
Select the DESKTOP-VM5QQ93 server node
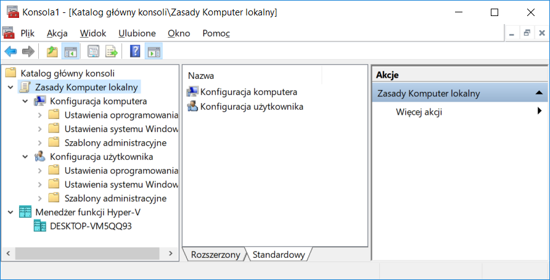click(x=90, y=226)
